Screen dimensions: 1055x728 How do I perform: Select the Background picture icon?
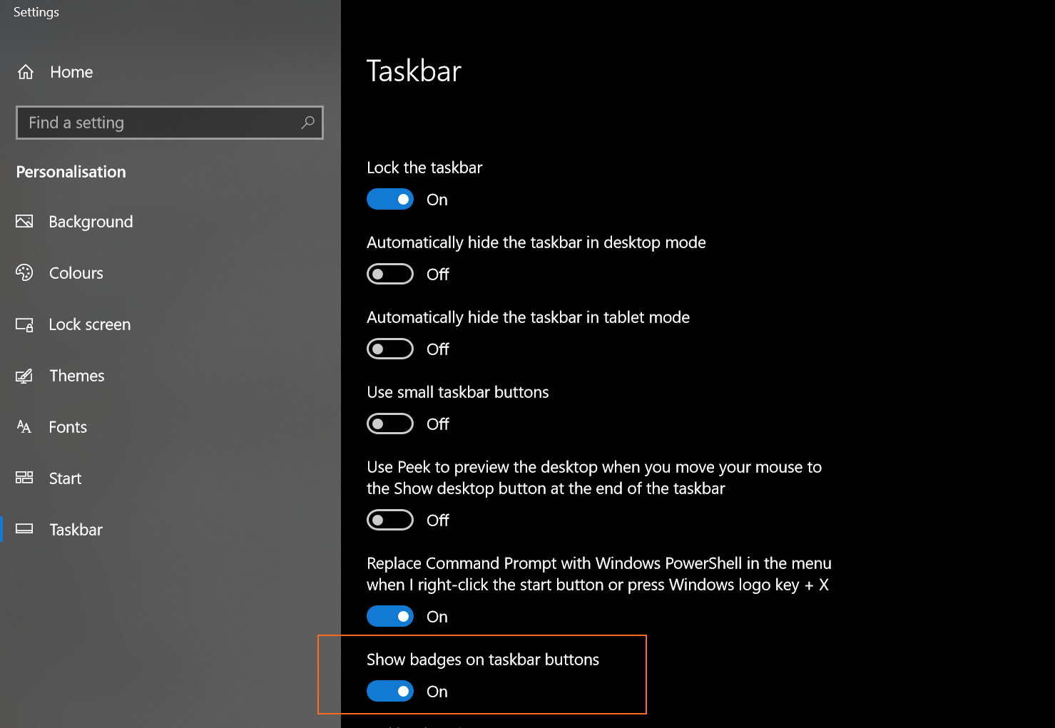click(24, 221)
